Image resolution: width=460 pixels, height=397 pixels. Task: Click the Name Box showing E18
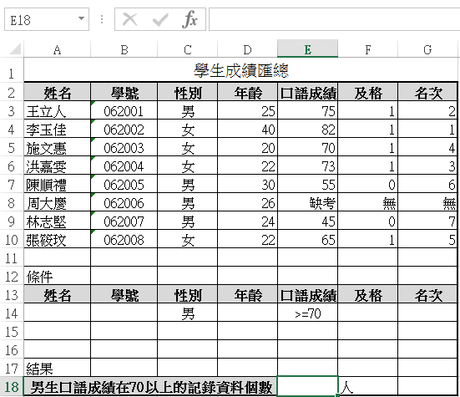[x=47, y=19]
